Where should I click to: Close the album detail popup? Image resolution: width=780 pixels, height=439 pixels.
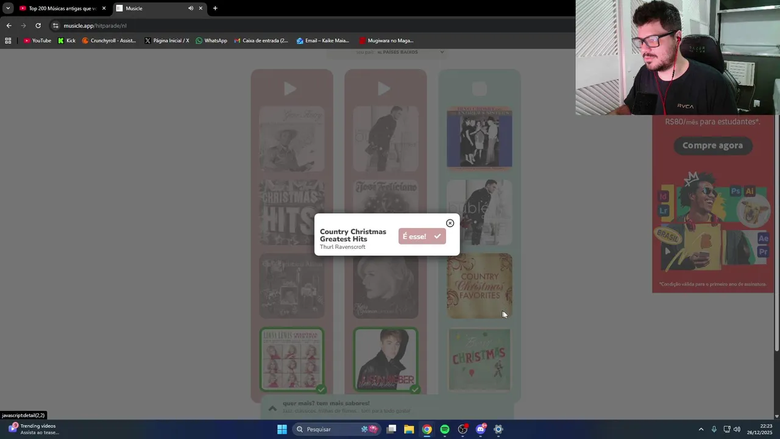coord(450,223)
